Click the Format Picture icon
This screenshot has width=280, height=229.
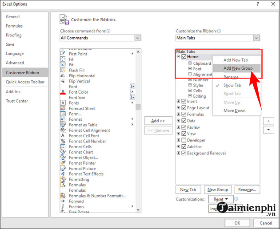(x=63, y=168)
